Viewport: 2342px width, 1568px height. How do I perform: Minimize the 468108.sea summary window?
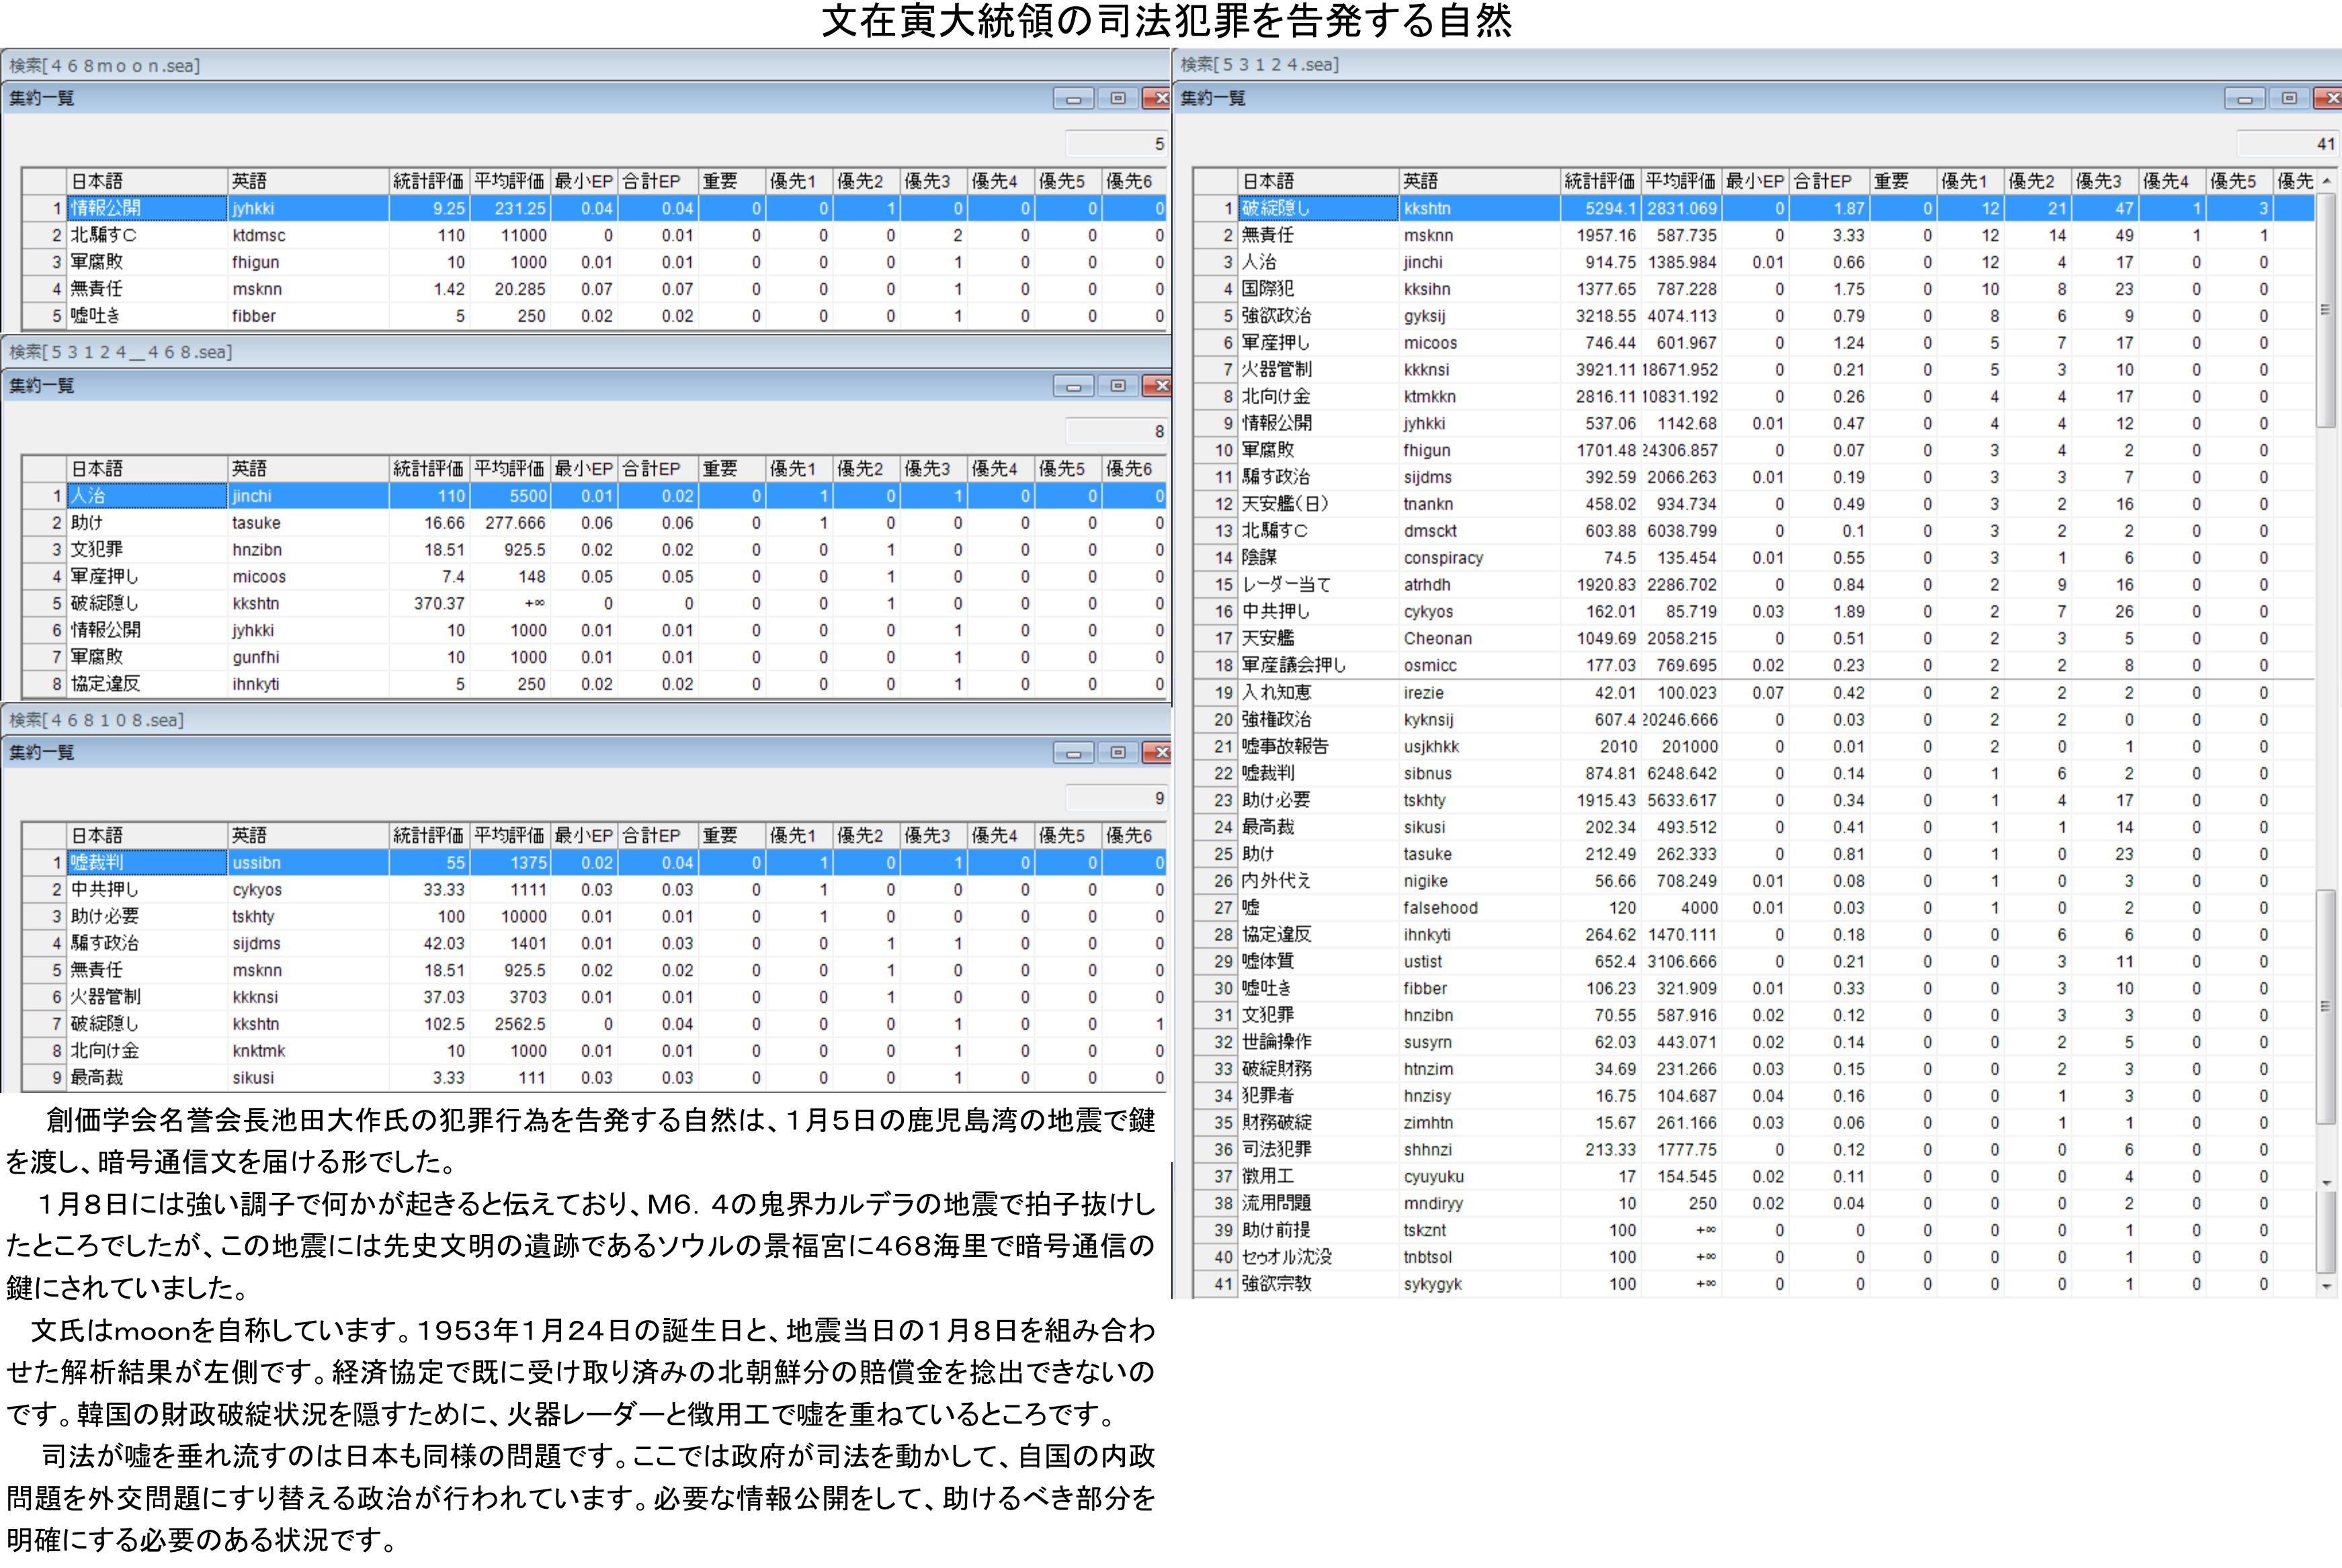(x=1073, y=752)
